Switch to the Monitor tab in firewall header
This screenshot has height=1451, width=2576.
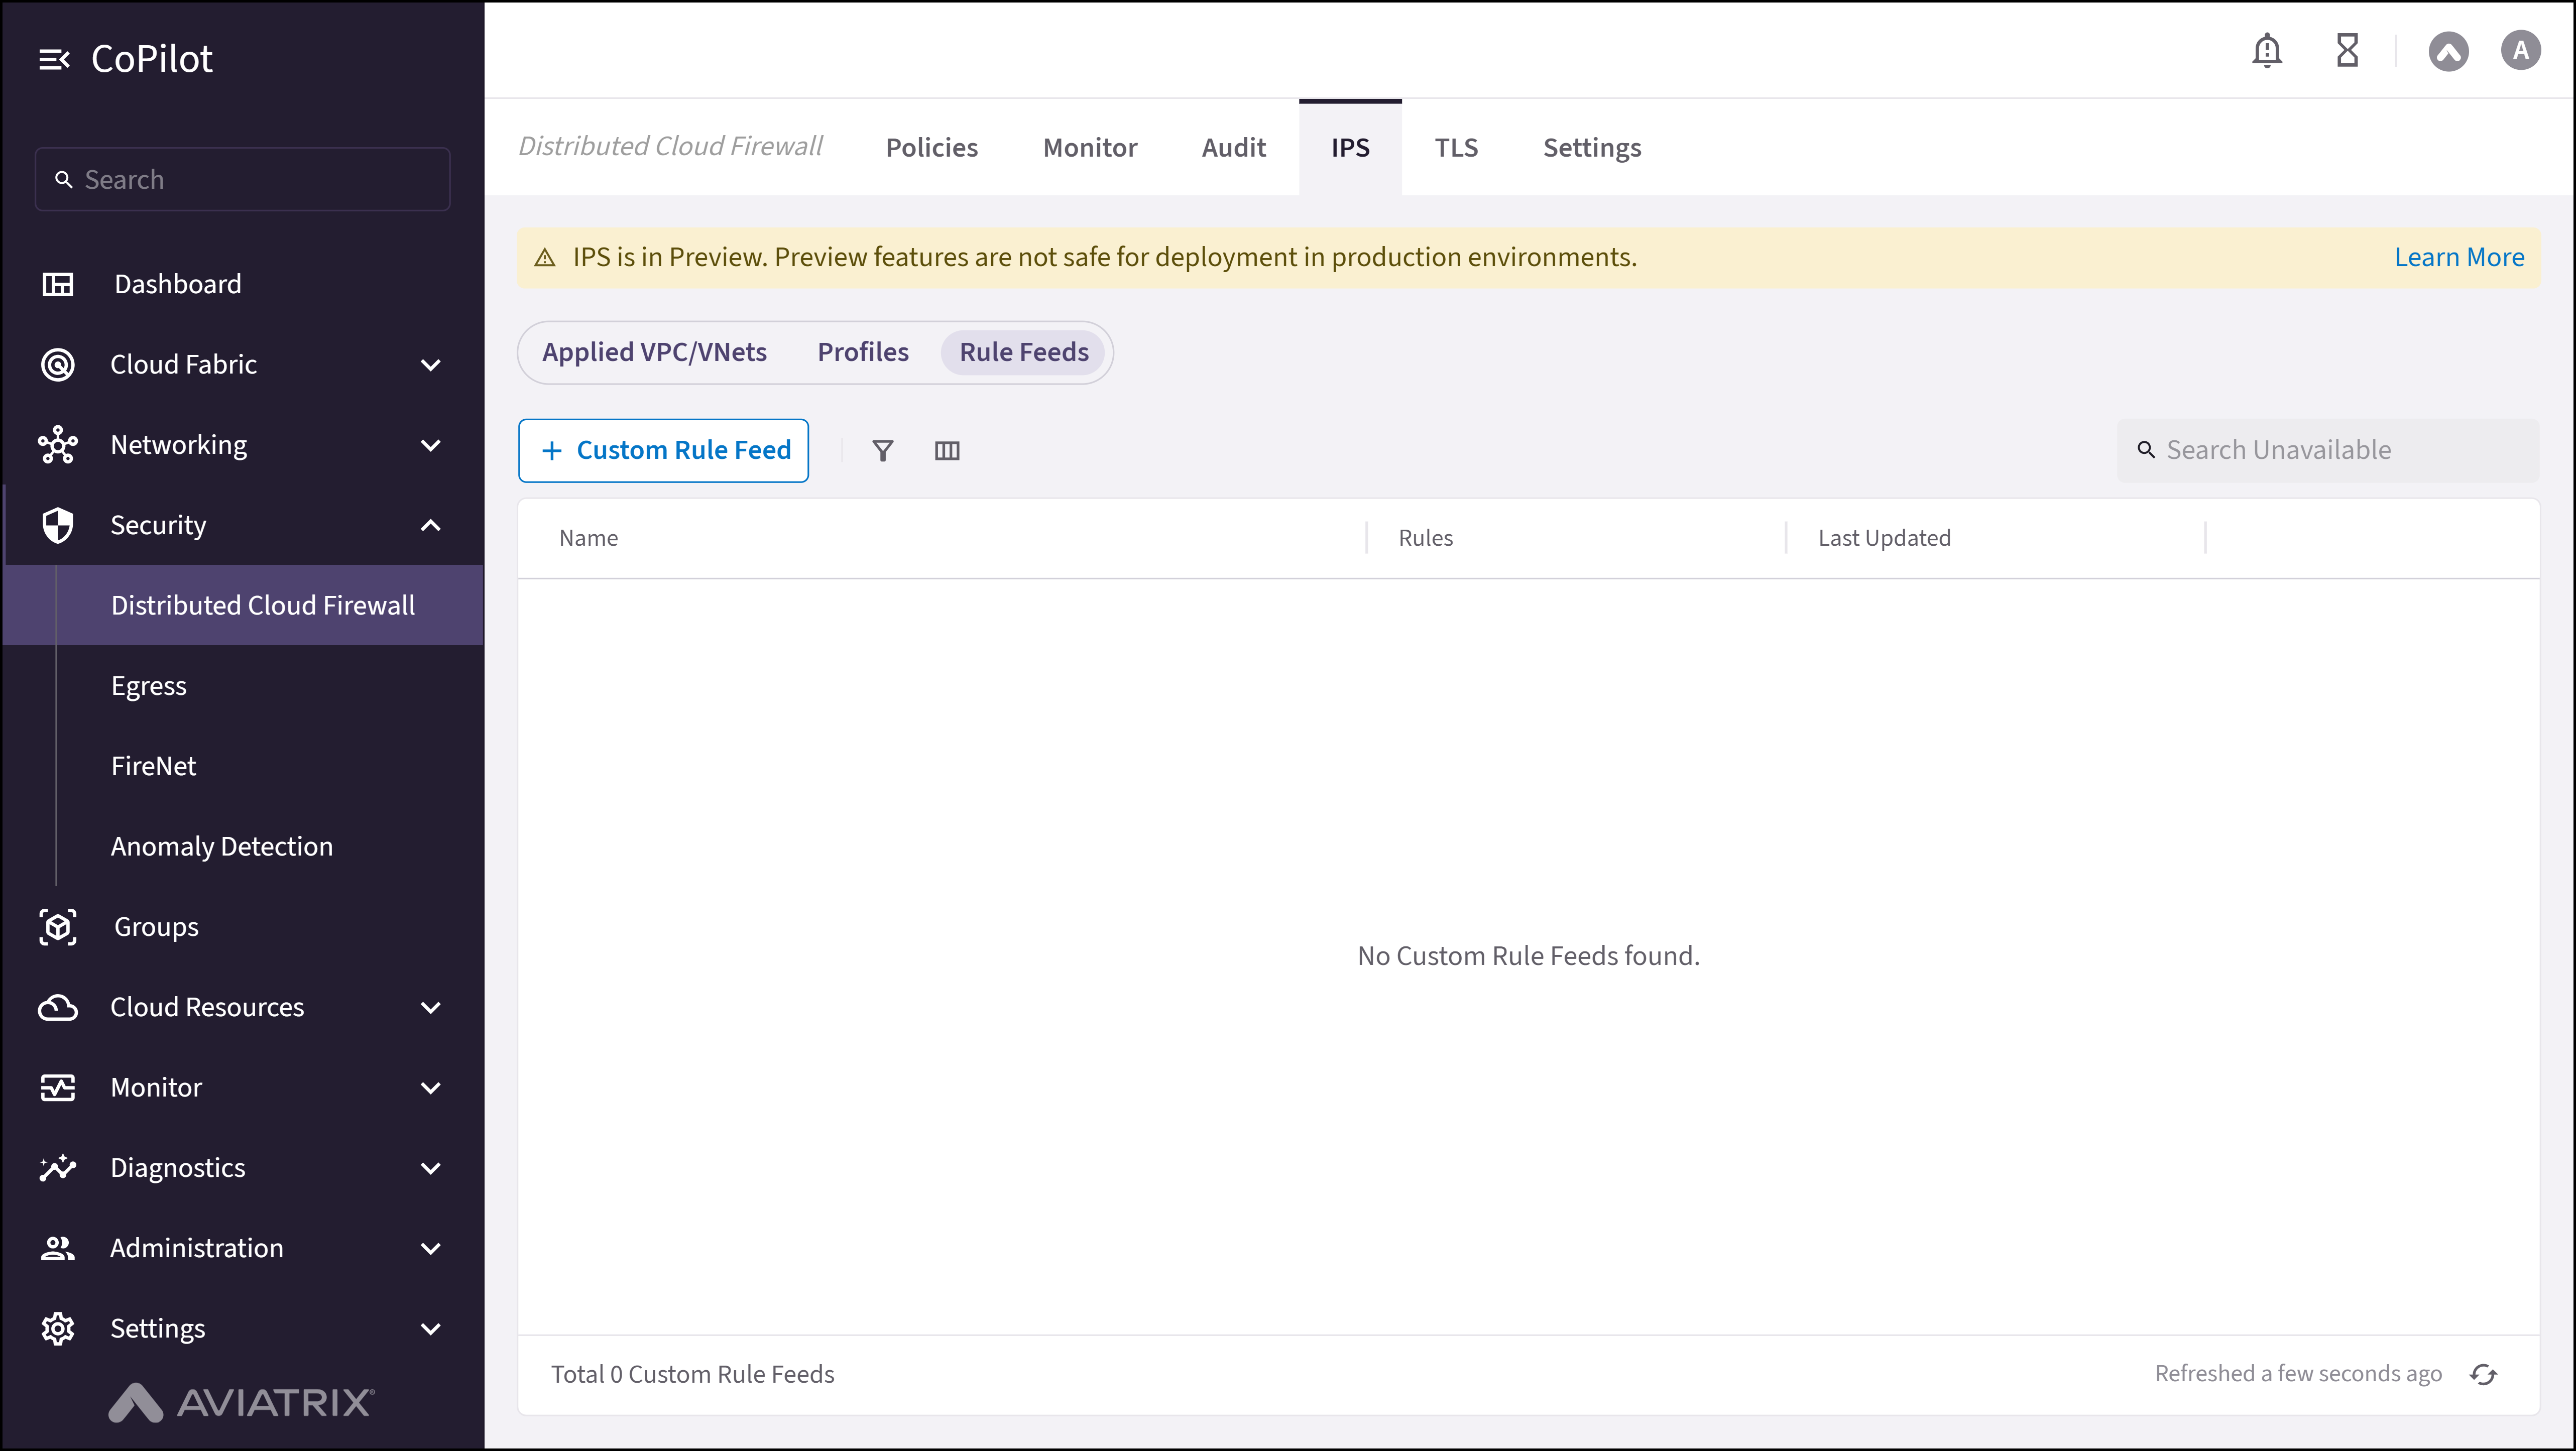1090,148
